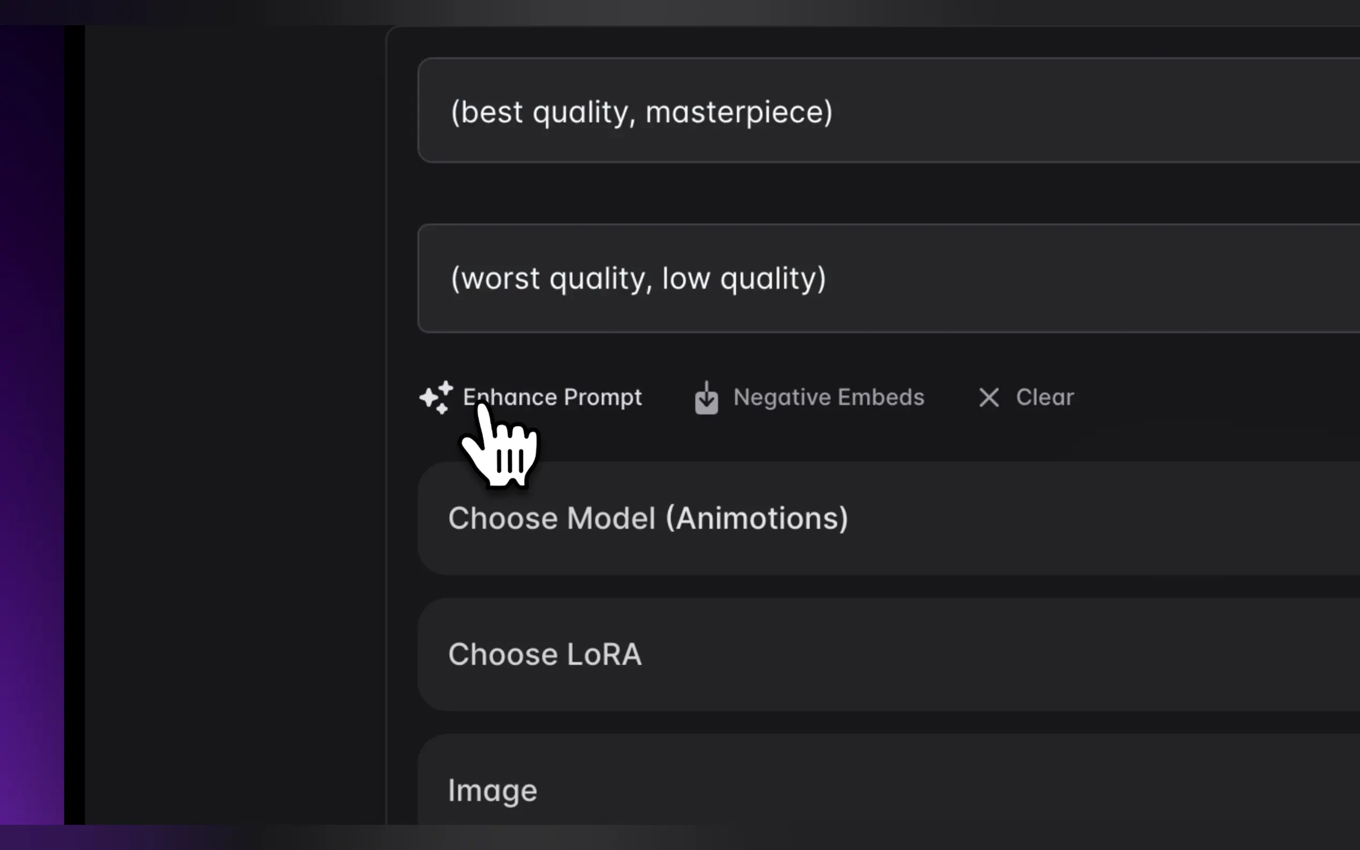This screenshot has width=1360, height=850.
Task: Click the Image heading label
Action: 493,791
